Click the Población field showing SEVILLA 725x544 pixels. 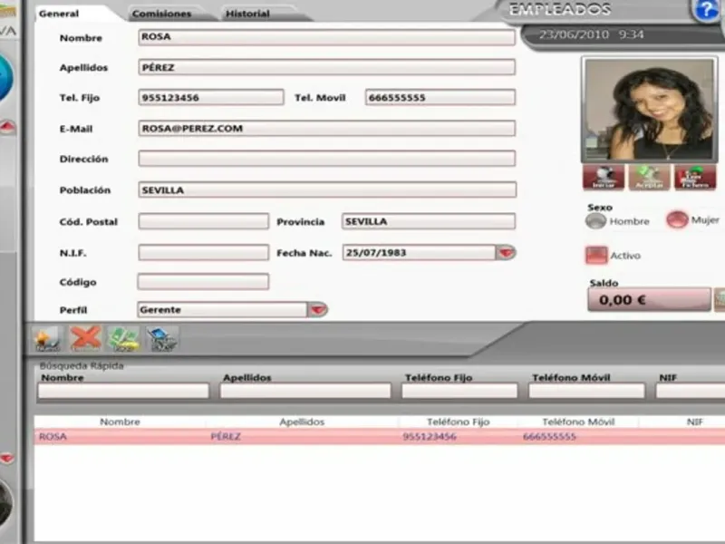tap(327, 189)
